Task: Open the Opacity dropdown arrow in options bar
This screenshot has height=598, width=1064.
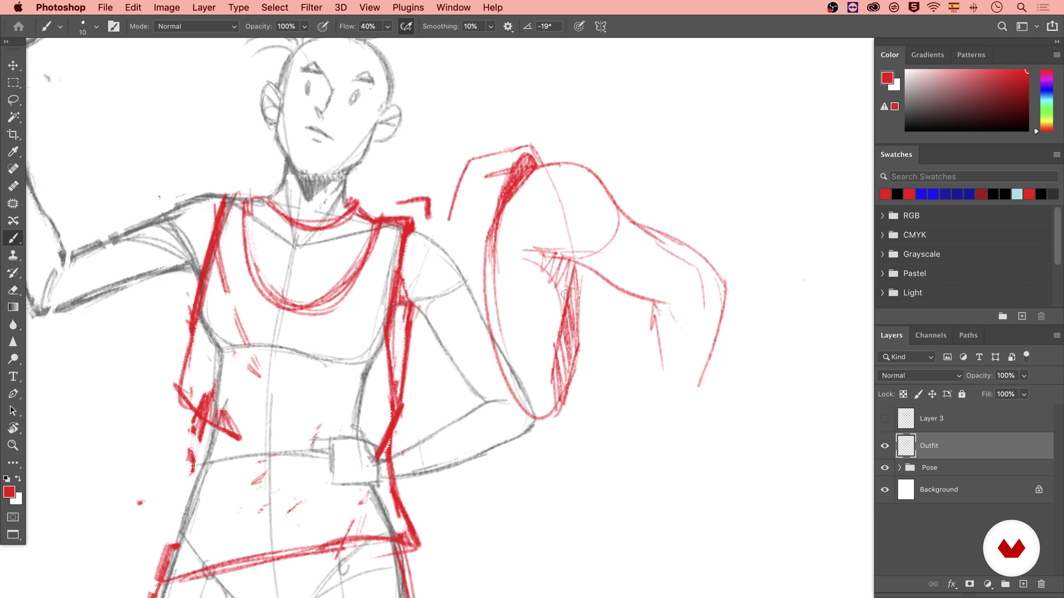Action: pos(305,26)
